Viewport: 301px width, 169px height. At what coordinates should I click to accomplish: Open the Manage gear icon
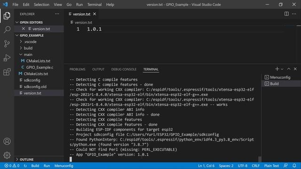click(x=7, y=155)
